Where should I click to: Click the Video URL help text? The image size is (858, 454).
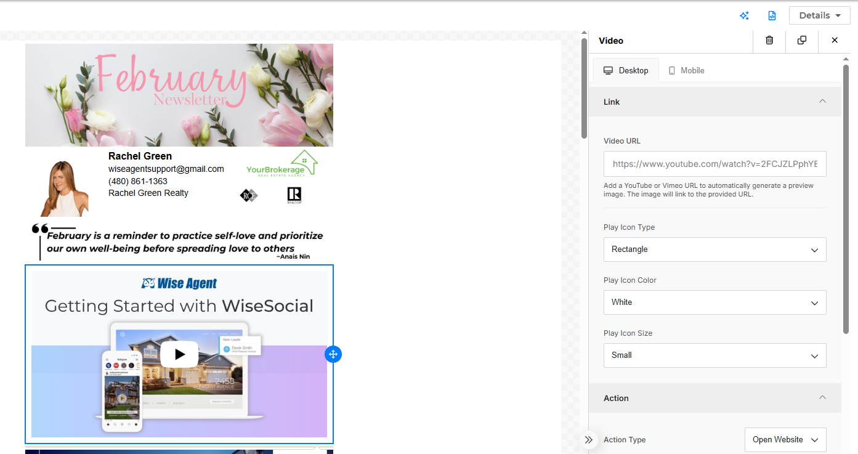pyautogui.click(x=708, y=190)
